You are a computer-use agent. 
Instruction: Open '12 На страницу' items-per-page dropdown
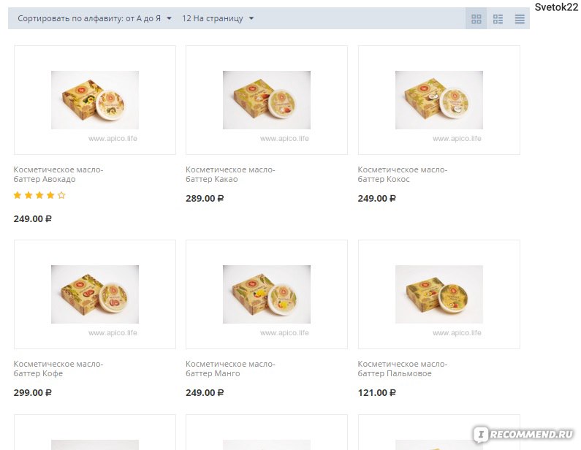218,18
